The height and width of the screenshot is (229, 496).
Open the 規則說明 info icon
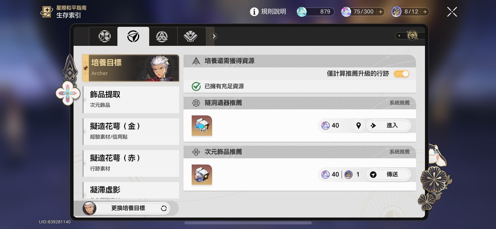(x=254, y=12)
